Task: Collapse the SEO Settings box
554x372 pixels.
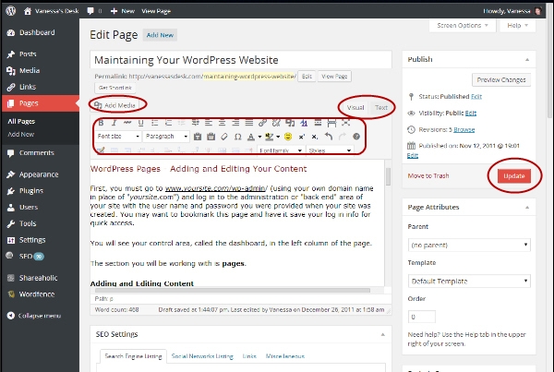Action: 382,334
